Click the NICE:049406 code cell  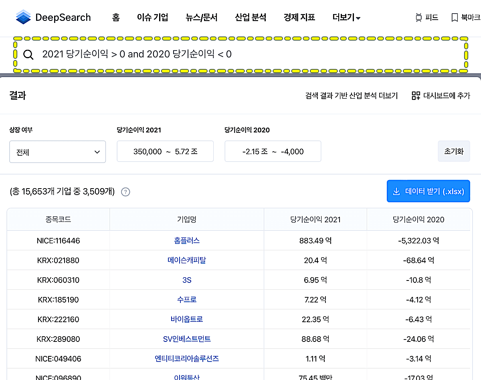pyautogui.click(x=59, y=359)
